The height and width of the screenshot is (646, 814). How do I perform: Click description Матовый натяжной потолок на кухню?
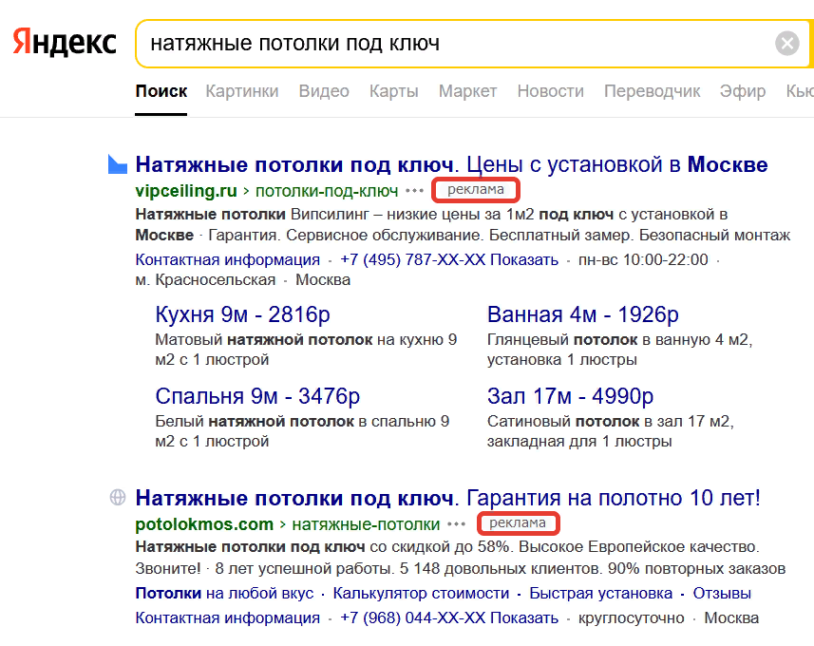click(306, 350)
